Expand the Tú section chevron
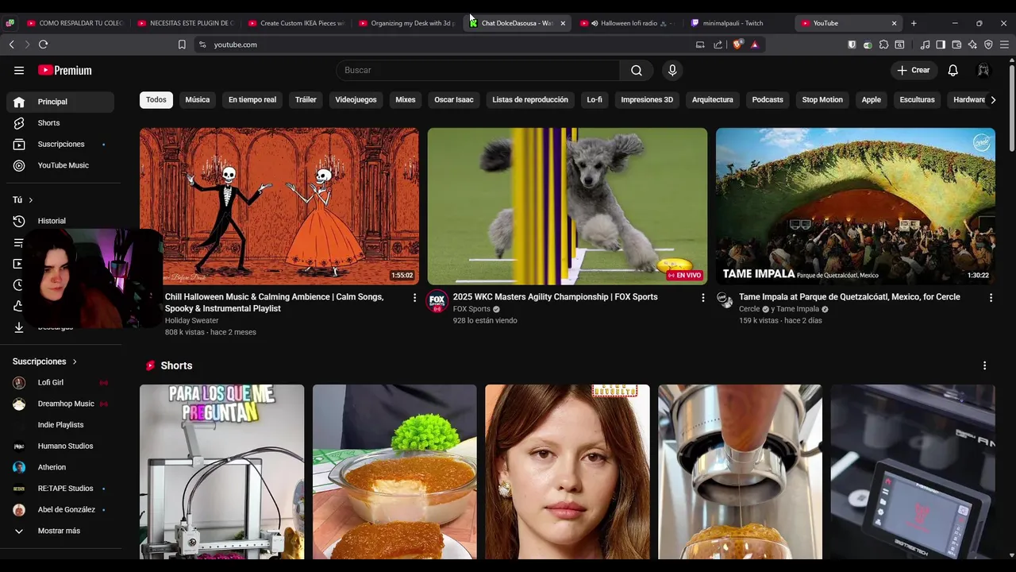The image size is (1016, 572). coord(31,200)
